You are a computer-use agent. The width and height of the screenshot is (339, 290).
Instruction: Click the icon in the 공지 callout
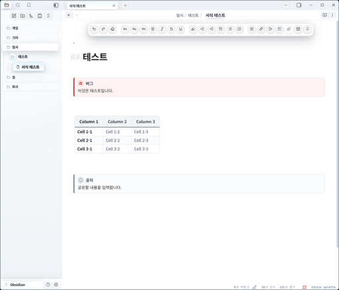[81, 180]
